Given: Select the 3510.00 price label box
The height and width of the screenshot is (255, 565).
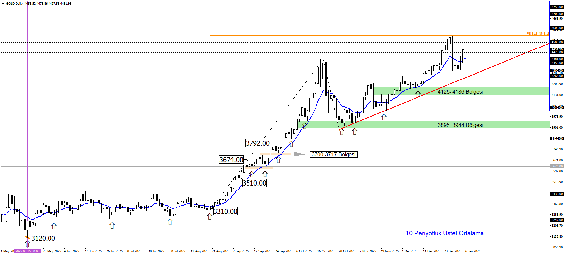Looking at the screenshot, I should click(254, 183).
